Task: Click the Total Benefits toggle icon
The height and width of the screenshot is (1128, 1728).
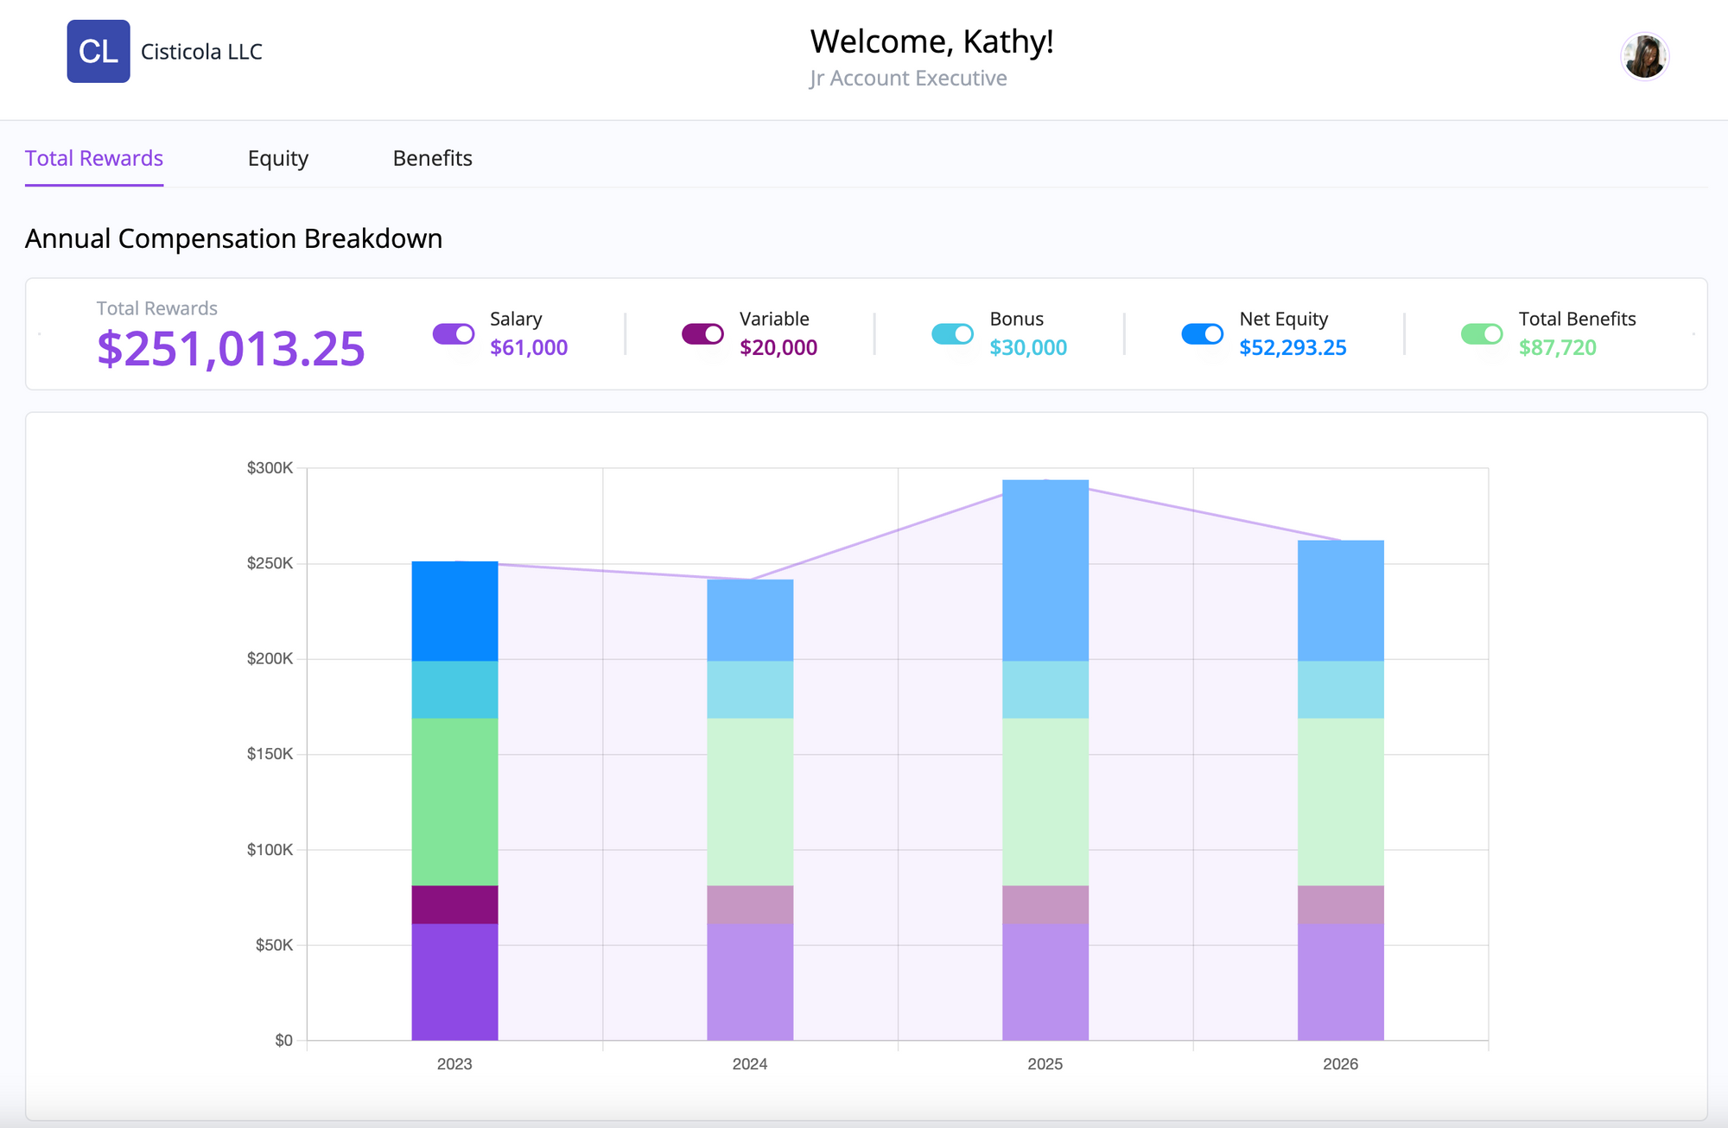Action: point(1483,333)
